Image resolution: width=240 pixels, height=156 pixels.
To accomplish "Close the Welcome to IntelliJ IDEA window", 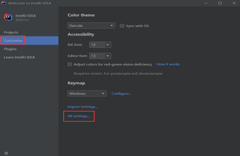I will coord(234,3).
